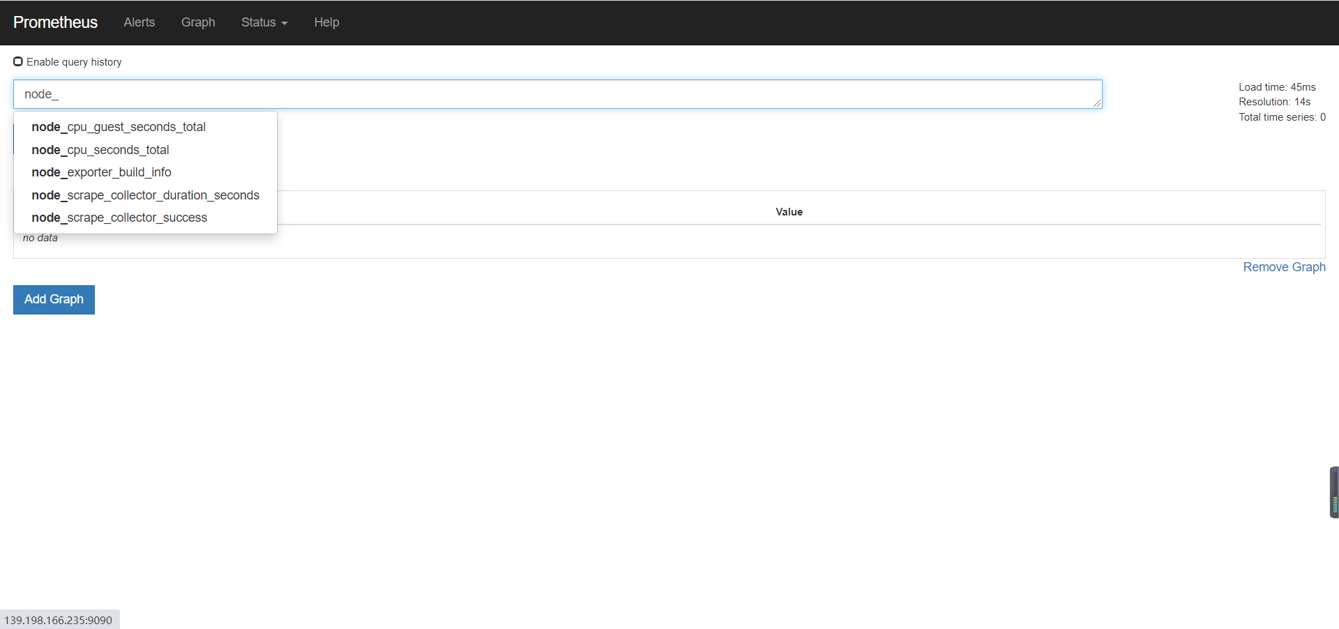Open the Prometheus home brand link
Image resolution: width=1339 pixels, height=629 pixels.
[55, 22]
